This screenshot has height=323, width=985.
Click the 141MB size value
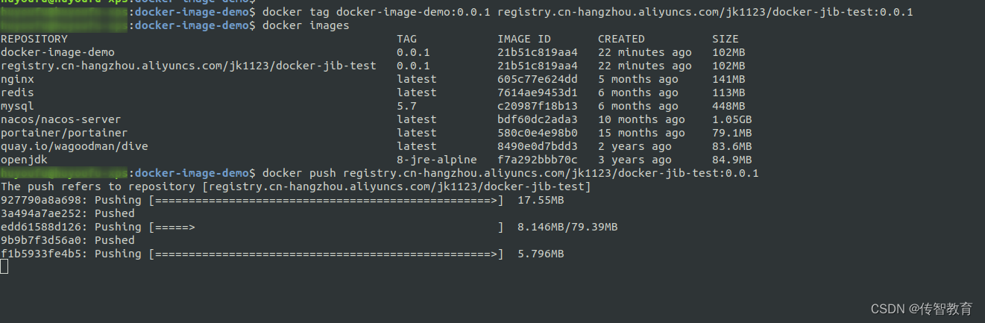click(728, 79)
